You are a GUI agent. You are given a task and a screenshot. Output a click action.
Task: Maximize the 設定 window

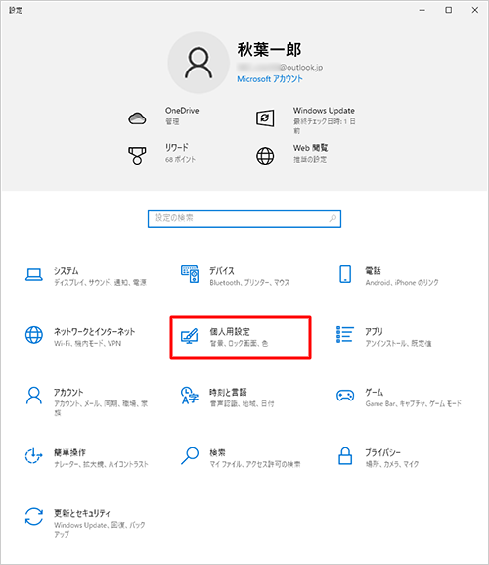pos(448,10)
